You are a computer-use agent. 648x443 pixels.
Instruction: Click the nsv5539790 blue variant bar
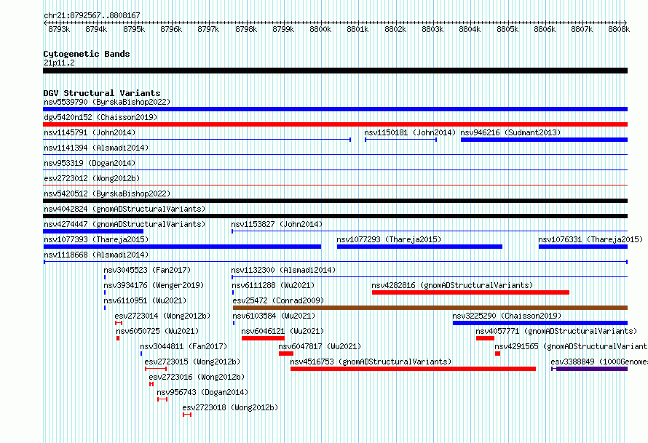tap(335, 109)
